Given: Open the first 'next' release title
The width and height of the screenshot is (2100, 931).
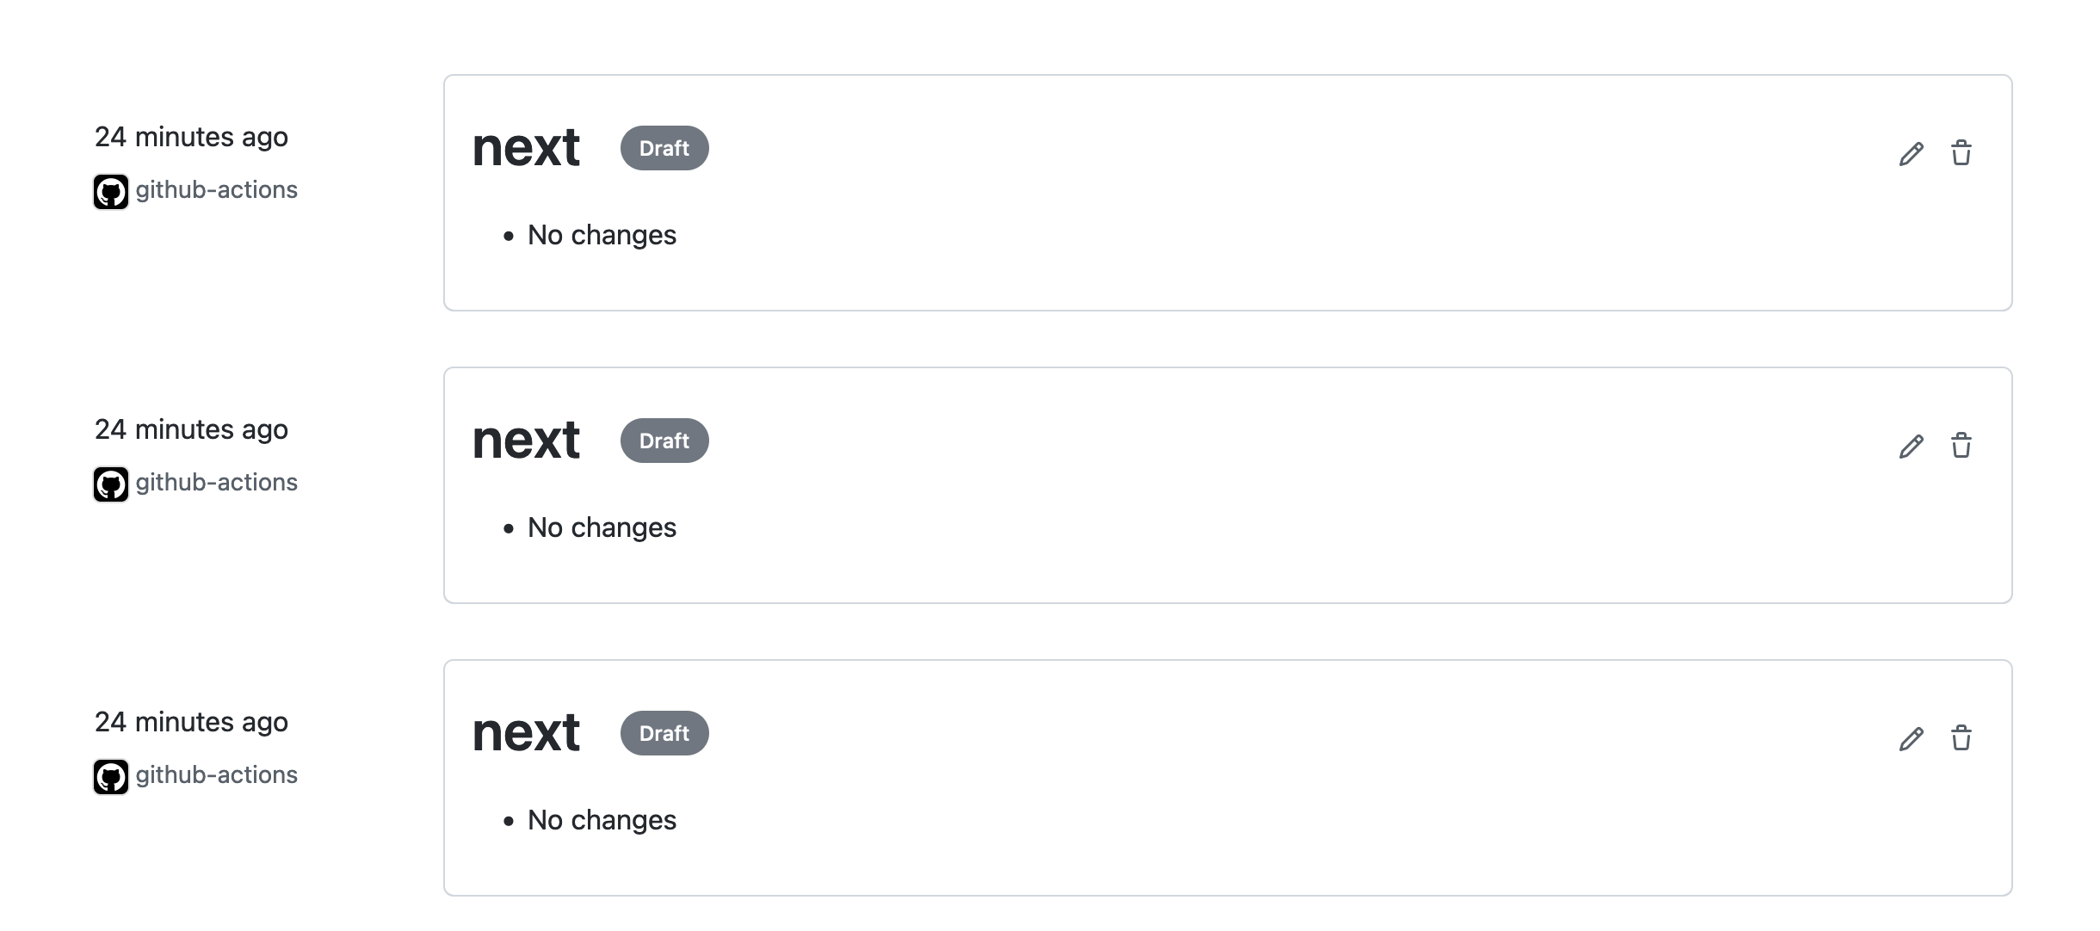Looking at the screenshot, I should tap(527, 147).
